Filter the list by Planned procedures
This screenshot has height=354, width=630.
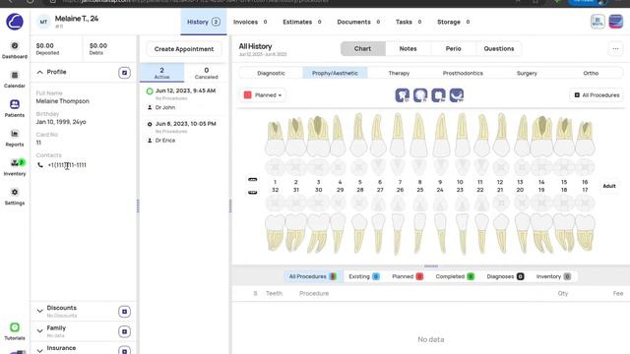pos(408,276)
